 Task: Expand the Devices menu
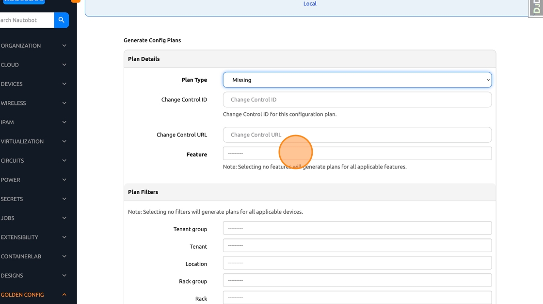[x=33, y=84]
